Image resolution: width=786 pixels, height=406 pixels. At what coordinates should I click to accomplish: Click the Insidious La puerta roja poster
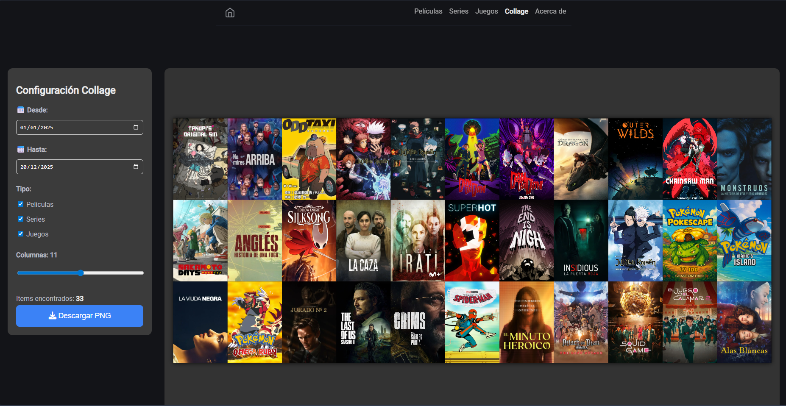coord(581,241)
